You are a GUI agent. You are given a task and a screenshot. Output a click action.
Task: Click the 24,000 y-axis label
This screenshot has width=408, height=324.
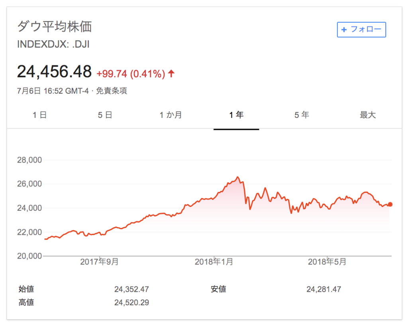pos(29,208)
